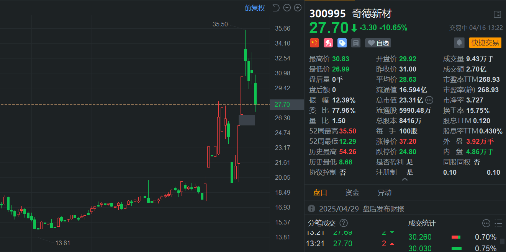Click the 量比 1.50 value
This screenshot has height=252, width=506.
click(x=339, y=121)
